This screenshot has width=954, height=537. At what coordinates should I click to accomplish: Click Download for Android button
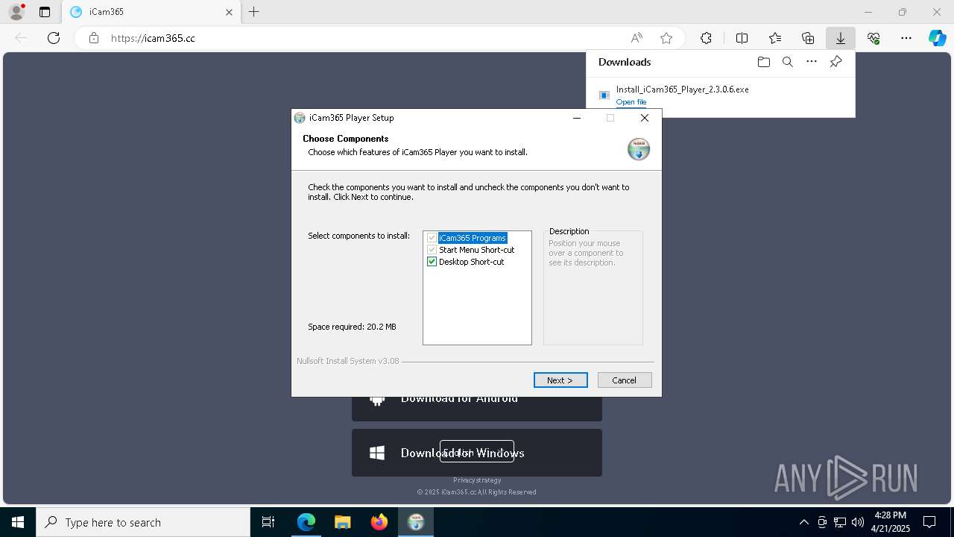tap(477, 408)
